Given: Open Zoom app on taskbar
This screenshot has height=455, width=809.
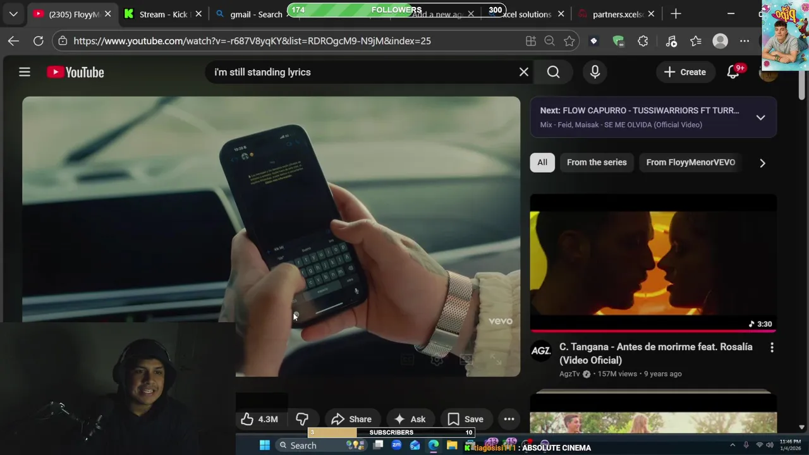Looking at the screenshot, I should pyautogui.click(x=396, y=446).
